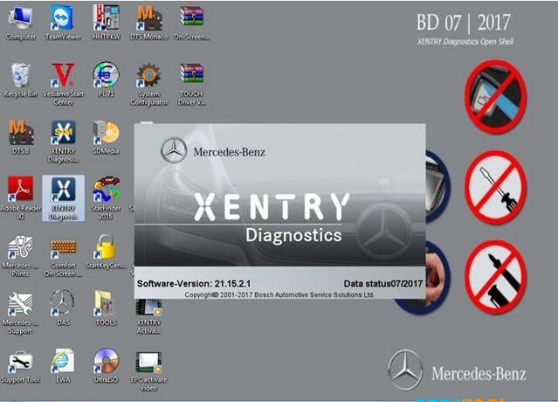Launch StarFinder 2016 from the desktop
Screen dimensions: 558x402
106,191
